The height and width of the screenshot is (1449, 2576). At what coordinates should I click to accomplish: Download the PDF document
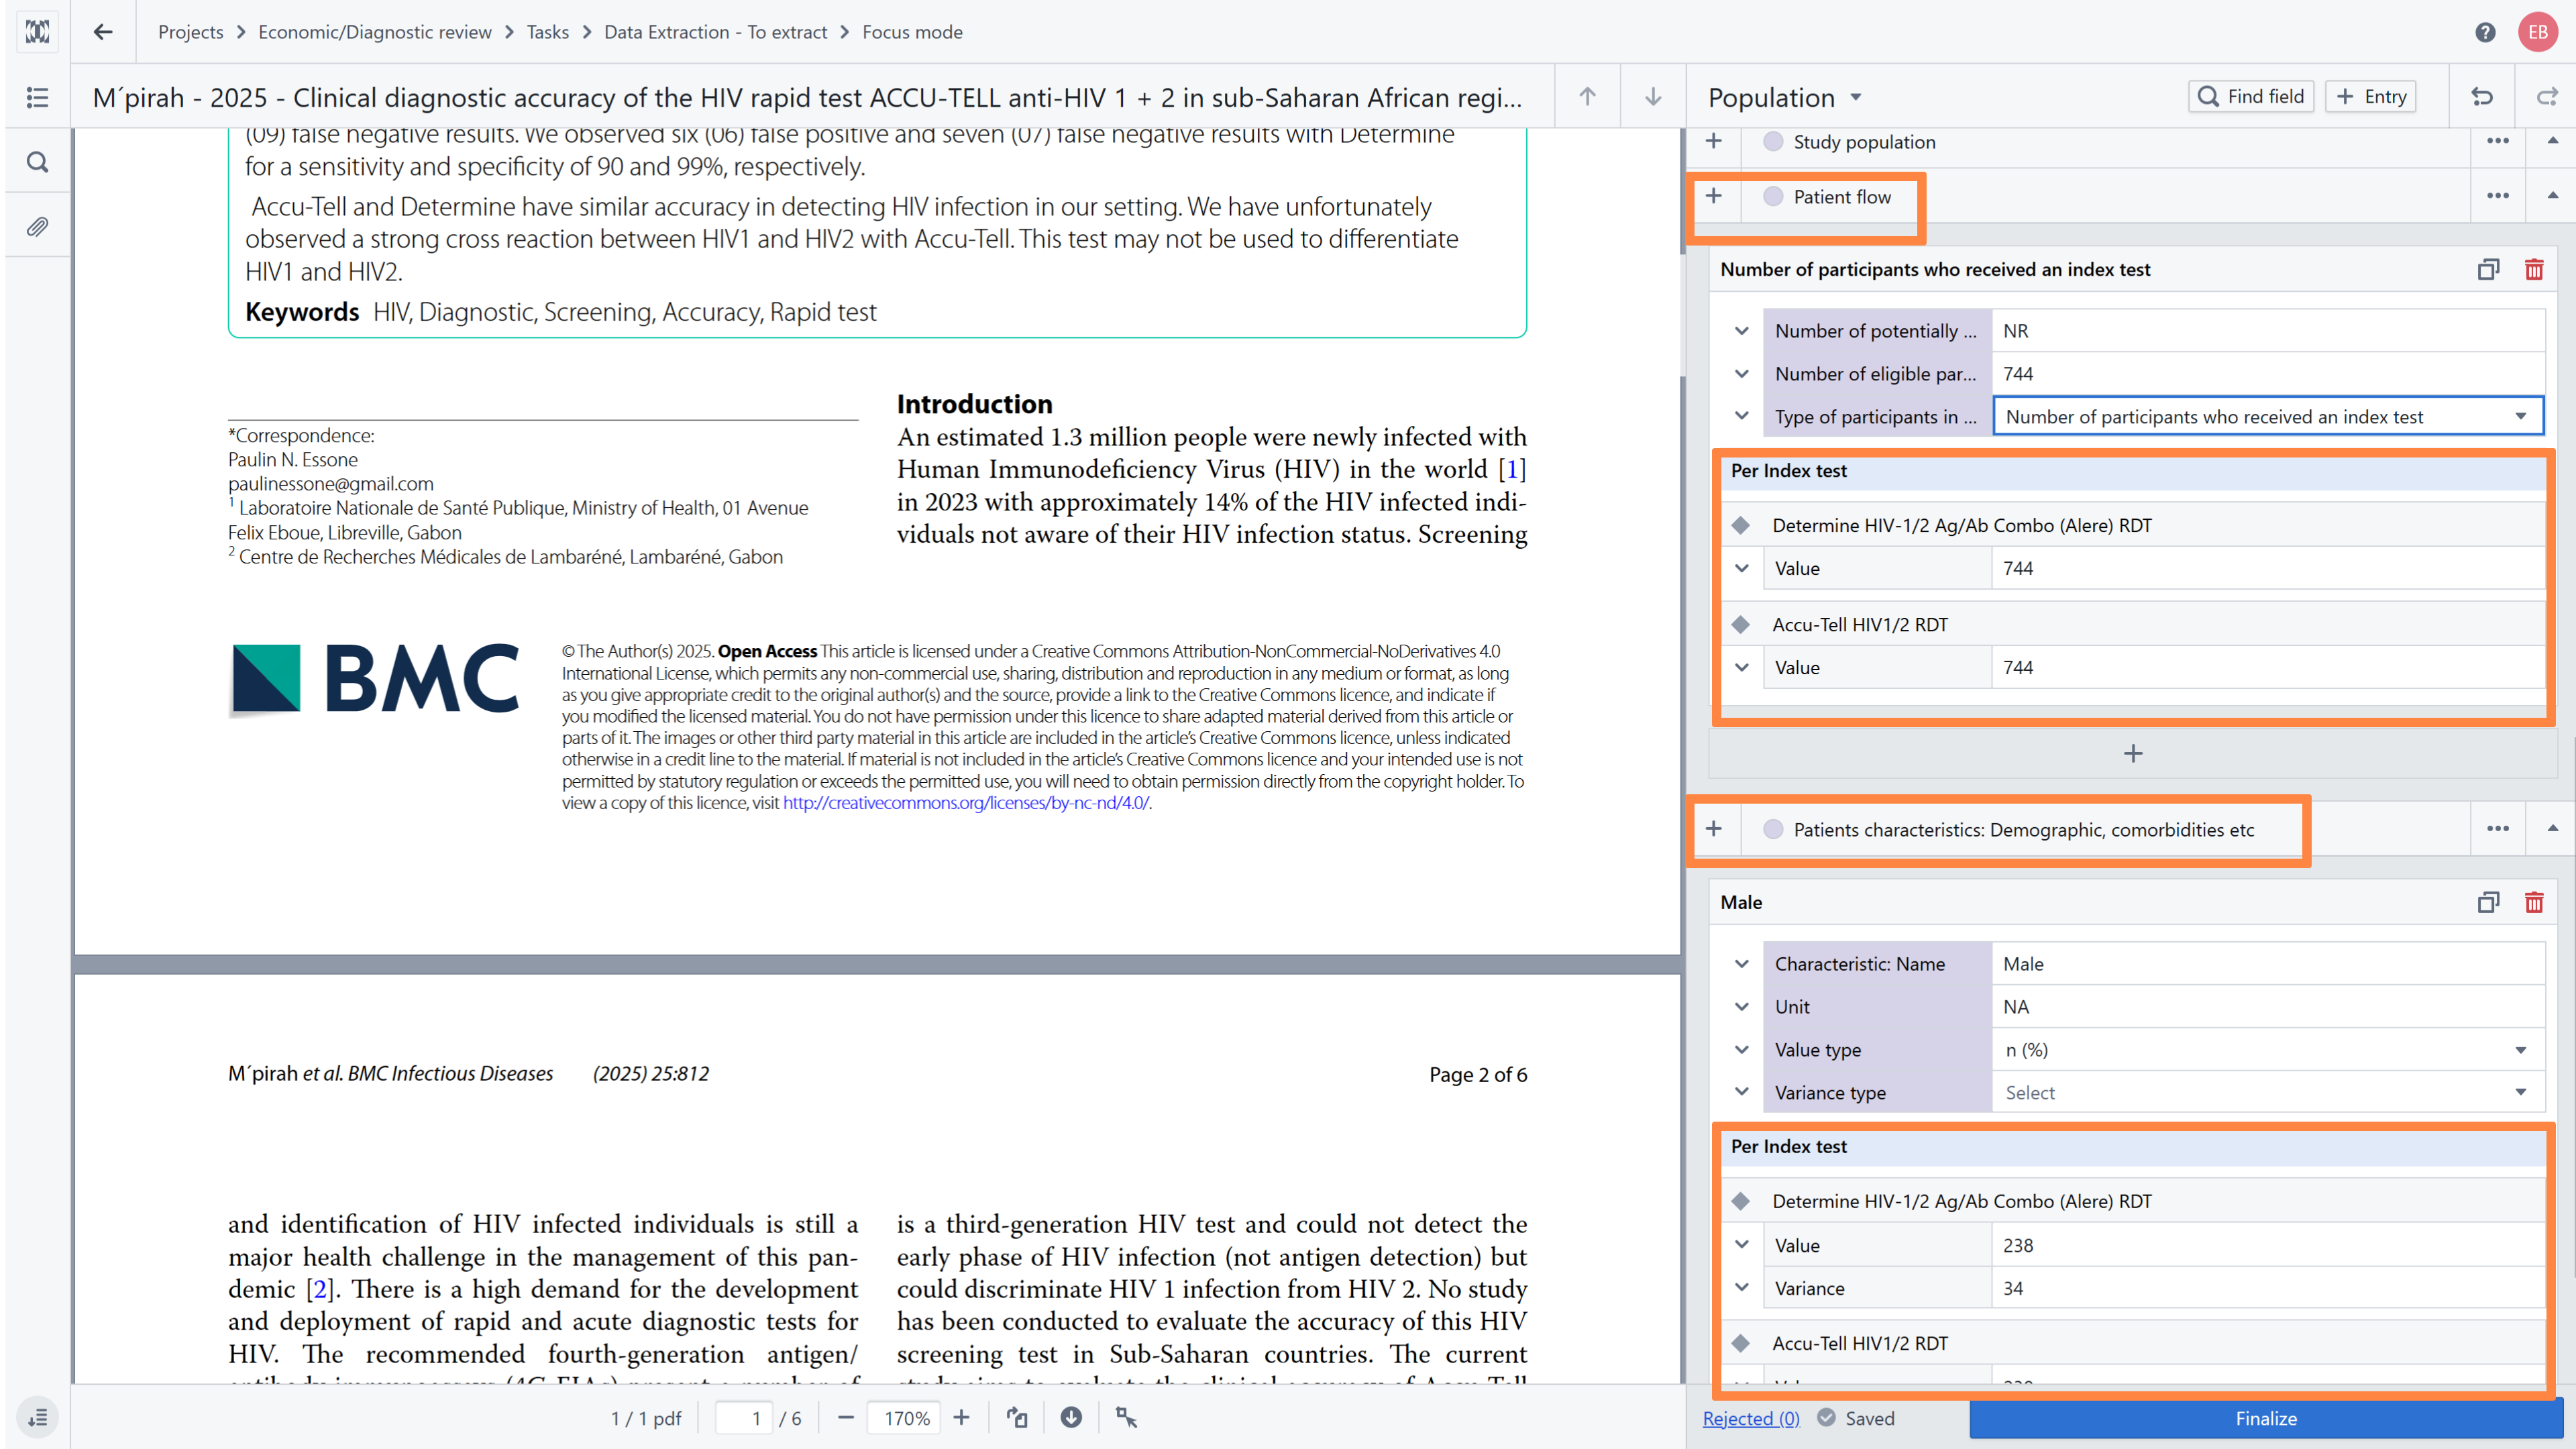tap(1071, 1417)
